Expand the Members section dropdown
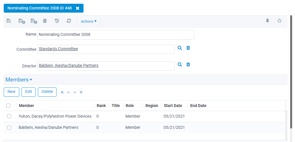The width and height of the screenshot is (295, 142). point(19,79)
